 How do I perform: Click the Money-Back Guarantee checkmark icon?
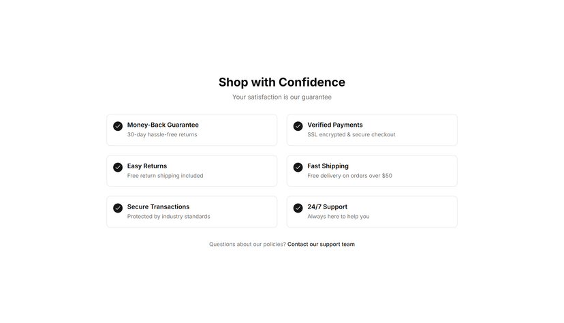(x=118, y=126)
